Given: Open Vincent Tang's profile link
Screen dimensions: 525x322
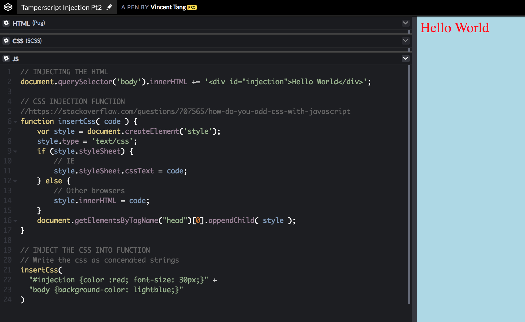Looking at the screenshot, I should click(x=168, y=7).
